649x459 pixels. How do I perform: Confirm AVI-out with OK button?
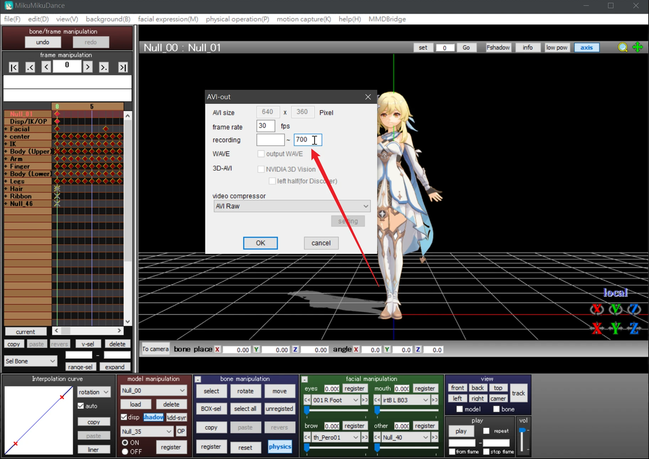pos(260,243)
